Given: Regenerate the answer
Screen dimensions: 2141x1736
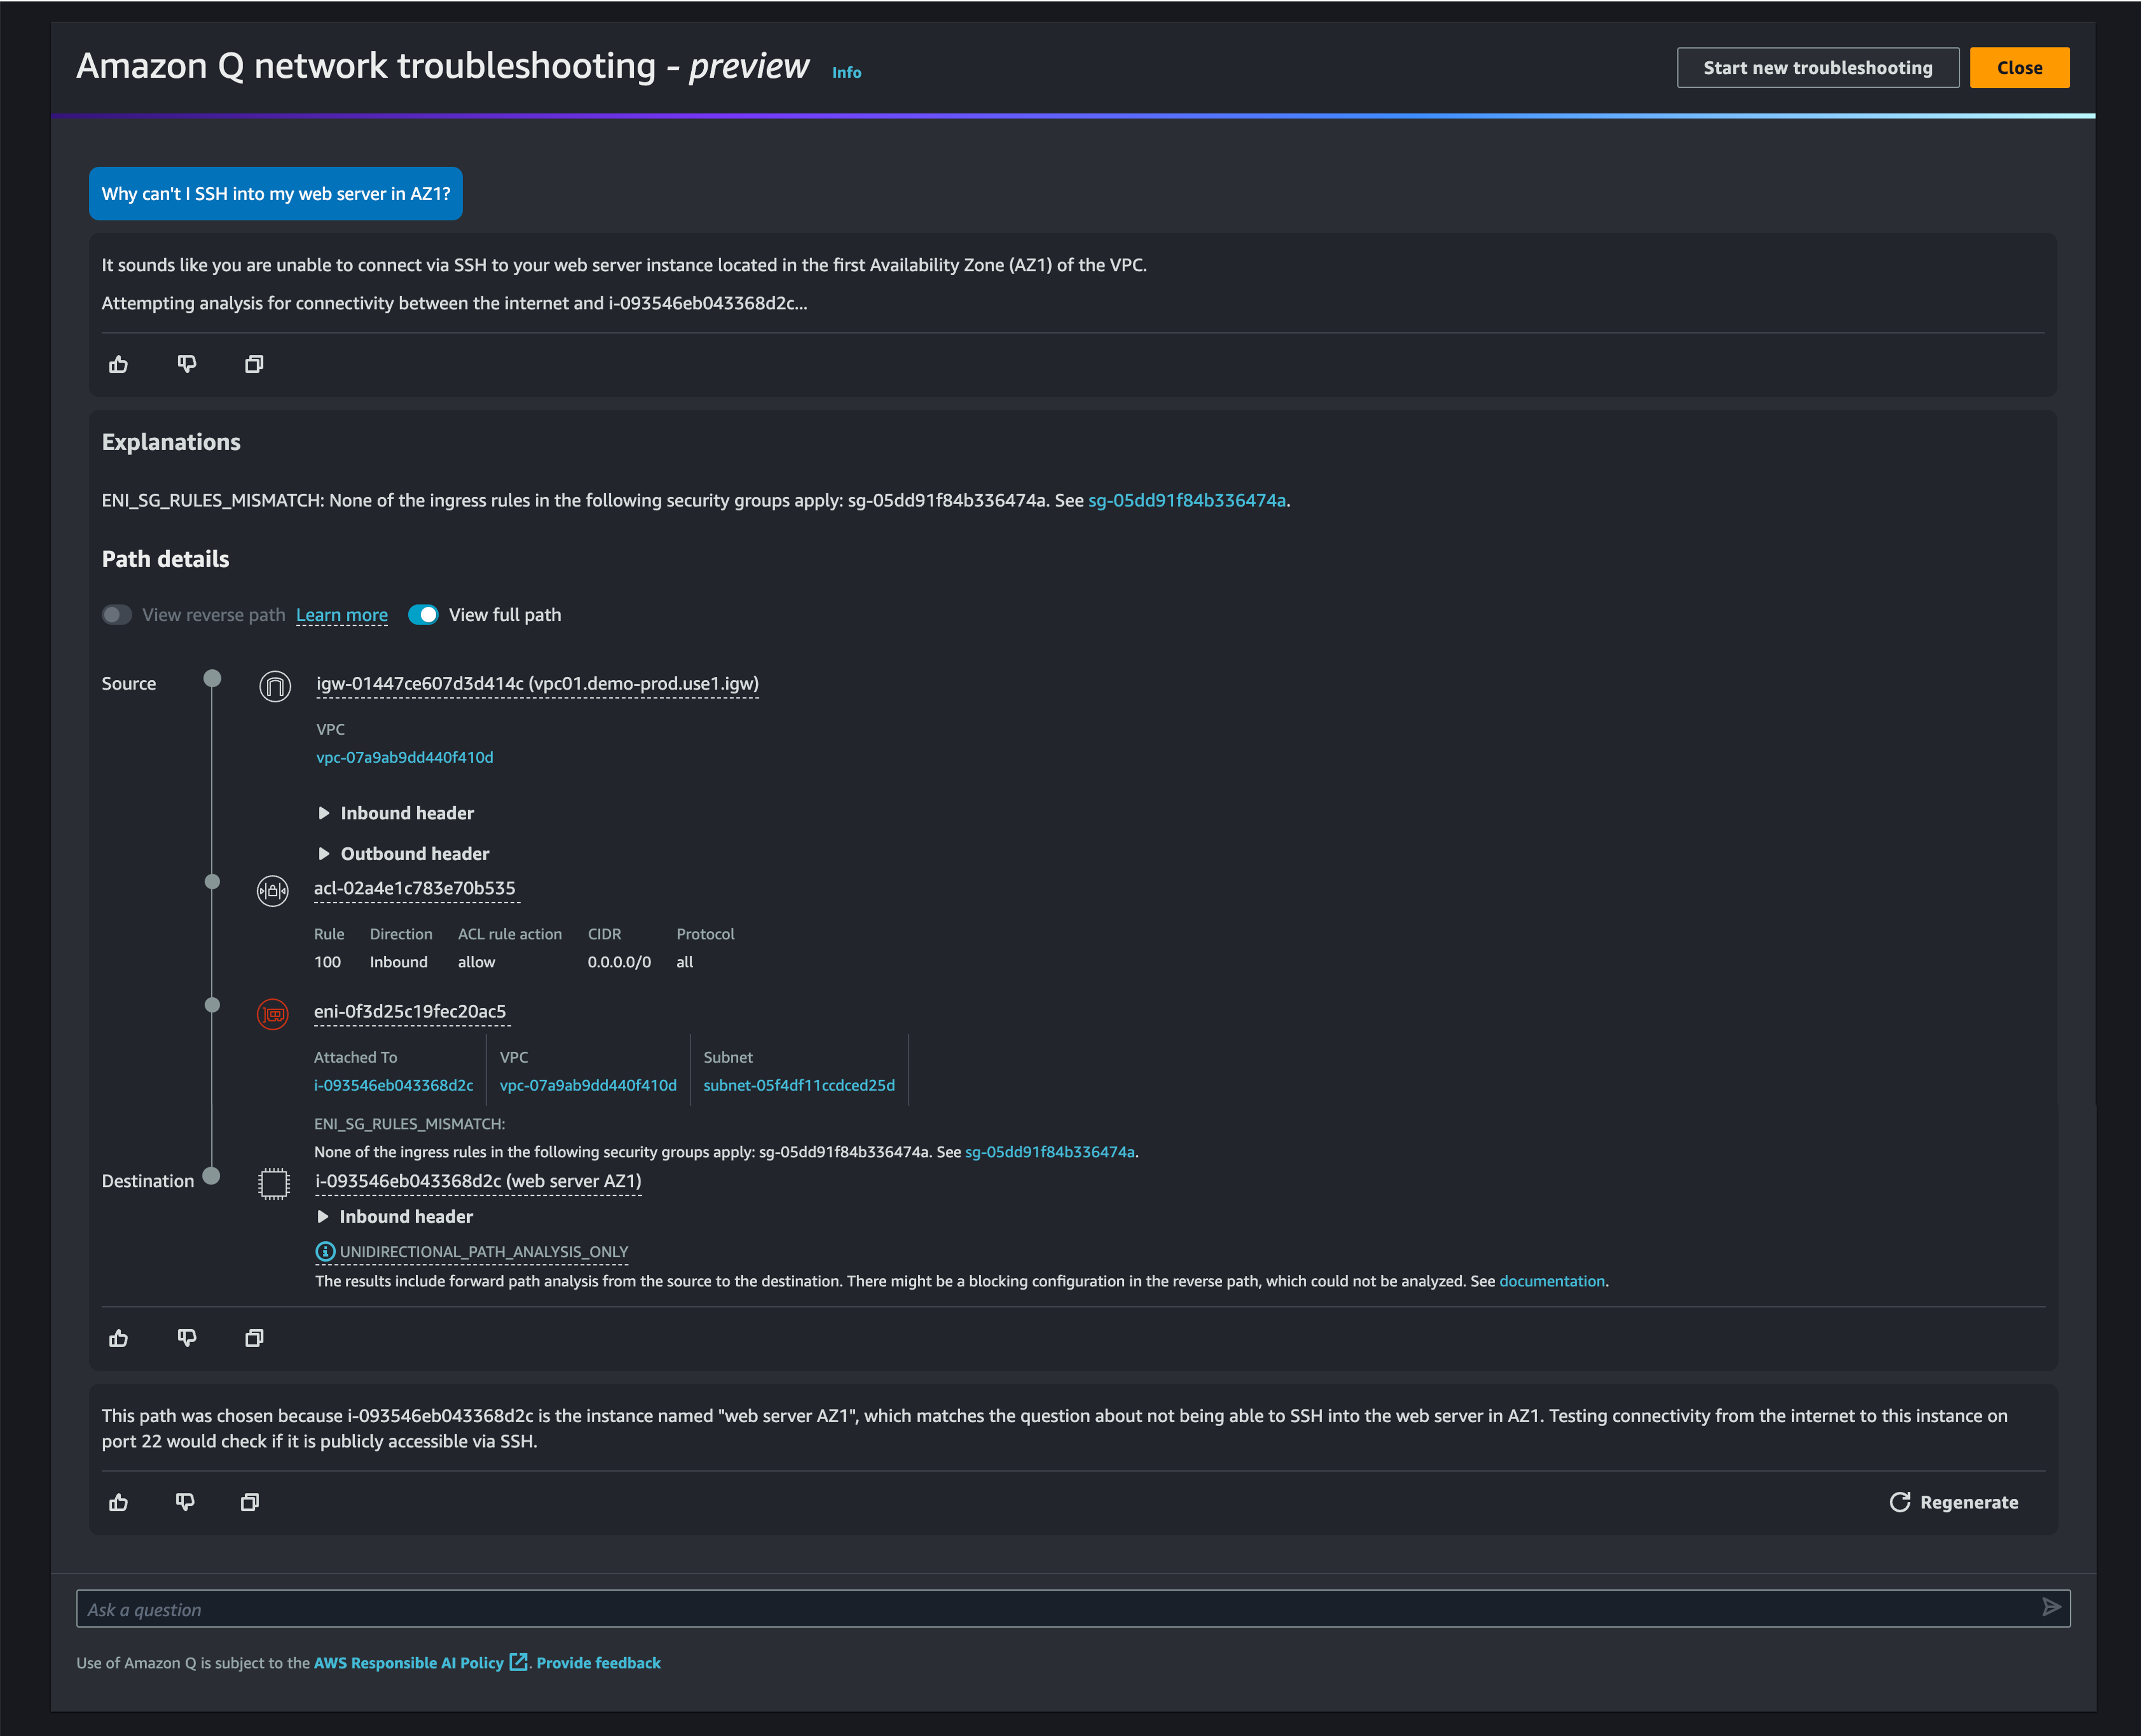Looking at the screenshot, I should coord(1954,1502).
